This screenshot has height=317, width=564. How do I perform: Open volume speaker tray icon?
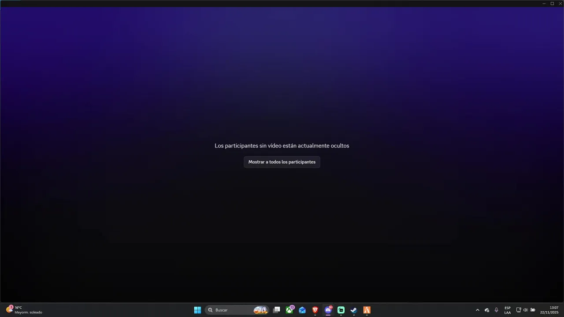[x=525, y=310]
